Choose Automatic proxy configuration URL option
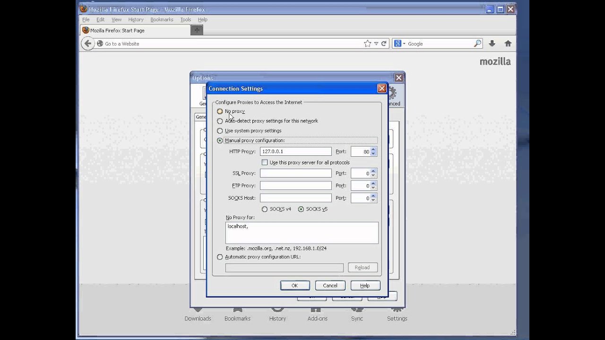This screenshot has width=605, height=340. point(220,257)
